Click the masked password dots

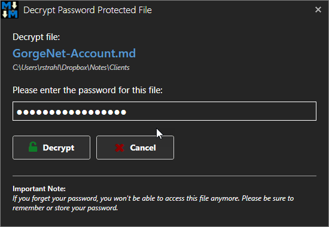72,112
